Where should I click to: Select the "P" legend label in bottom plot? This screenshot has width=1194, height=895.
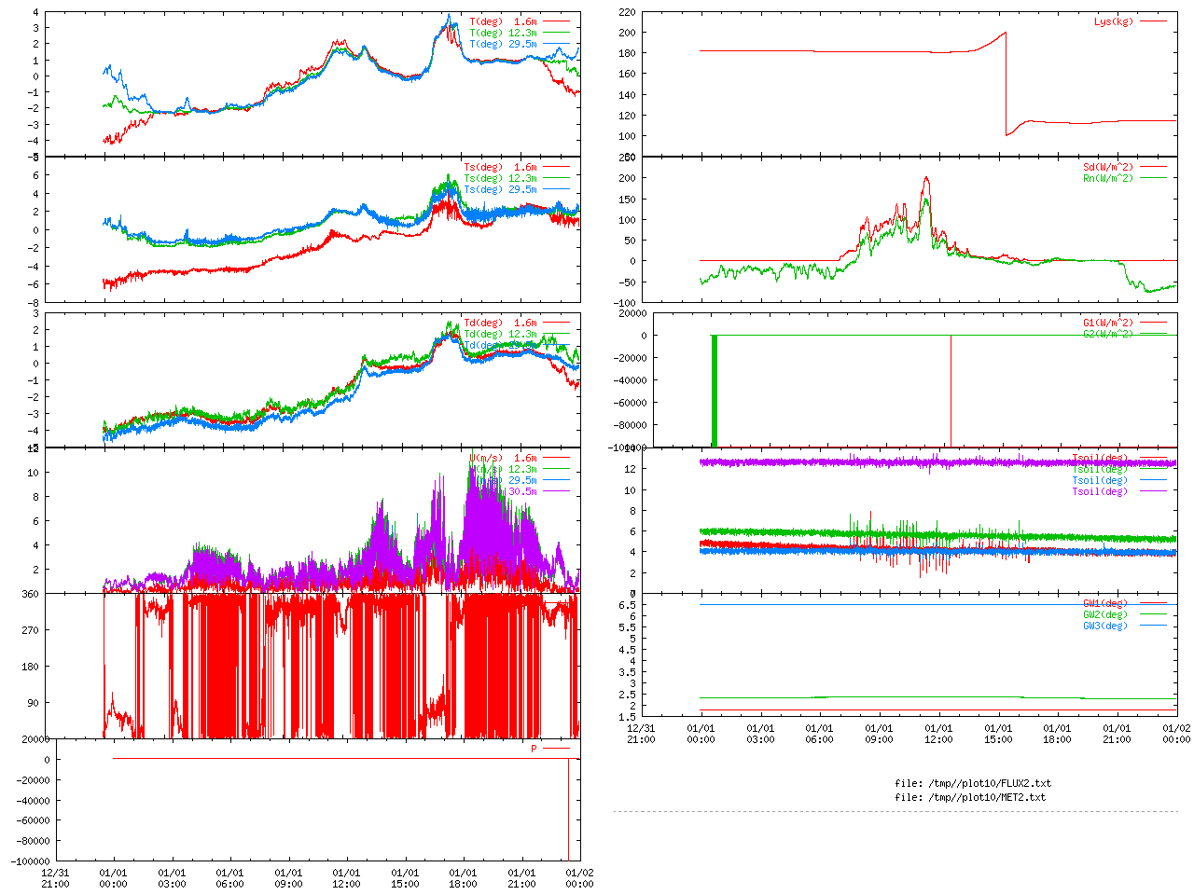(534, 749)
